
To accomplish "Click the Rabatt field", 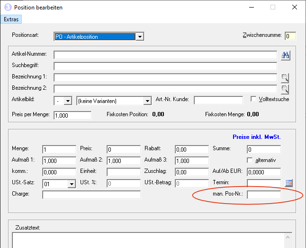I will (192, 149).
